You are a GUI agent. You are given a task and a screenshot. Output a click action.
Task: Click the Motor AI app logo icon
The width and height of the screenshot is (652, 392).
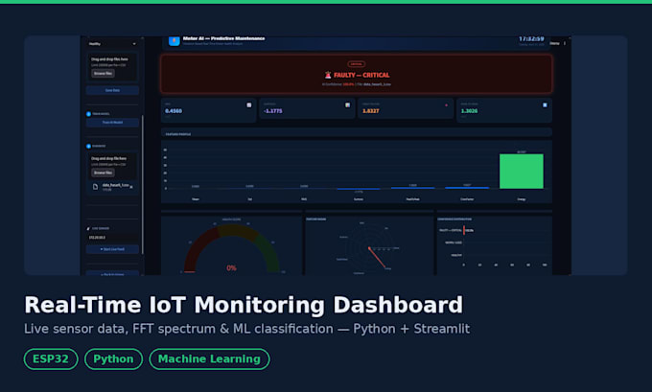[x=174, y=41]
